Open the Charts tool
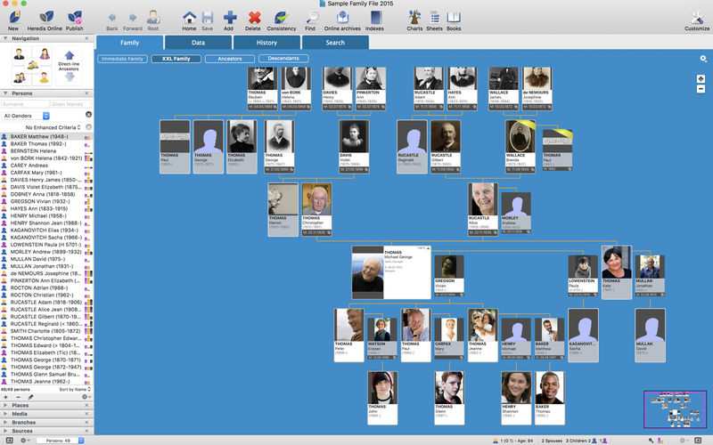Screen dimensions: 713x445 coord(414,18)
